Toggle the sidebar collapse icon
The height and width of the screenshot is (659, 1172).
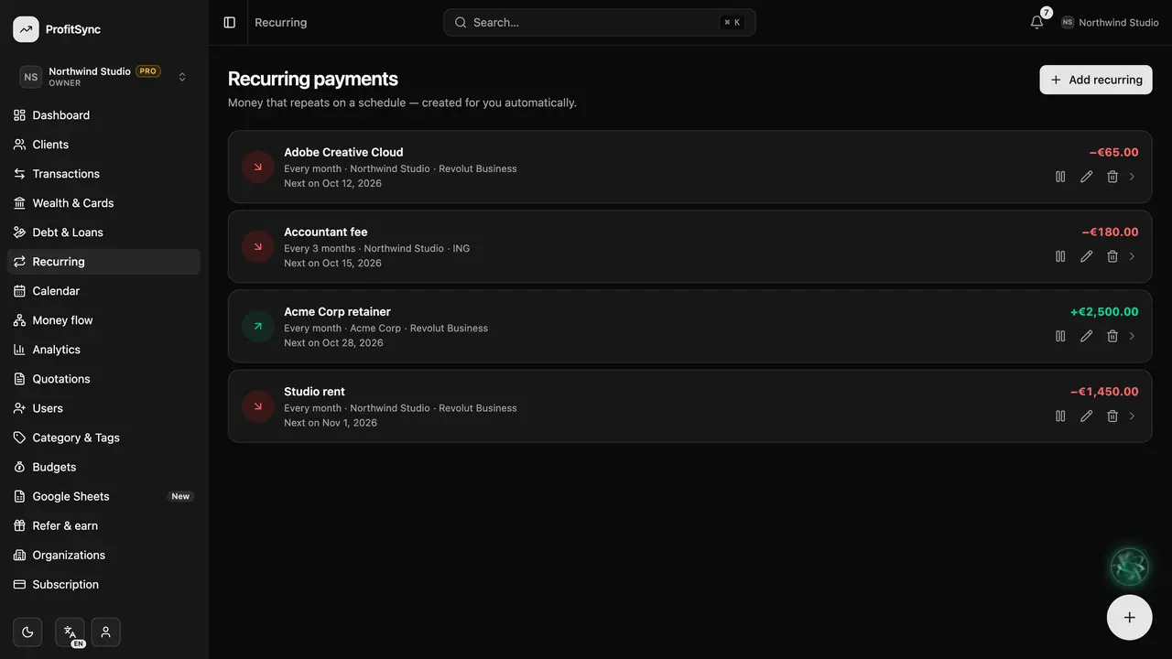tap(230, 22)
